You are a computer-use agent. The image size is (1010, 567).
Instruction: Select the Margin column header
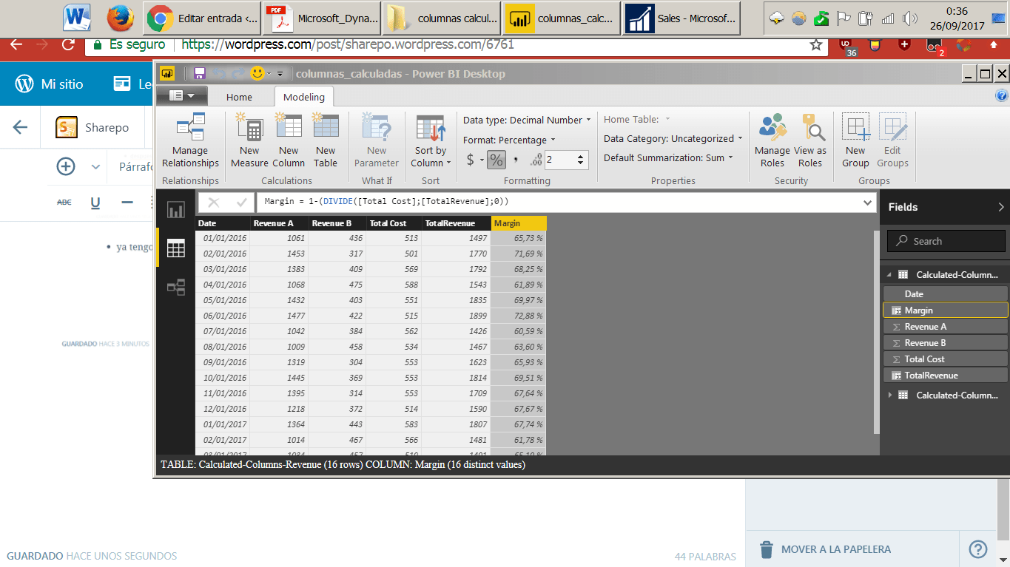(519, 223)
